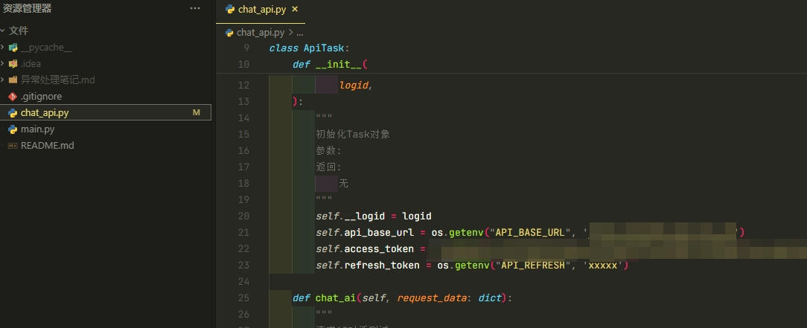Expand the 异常处理笔记.md tree chevron

click(x=4, y=80)
